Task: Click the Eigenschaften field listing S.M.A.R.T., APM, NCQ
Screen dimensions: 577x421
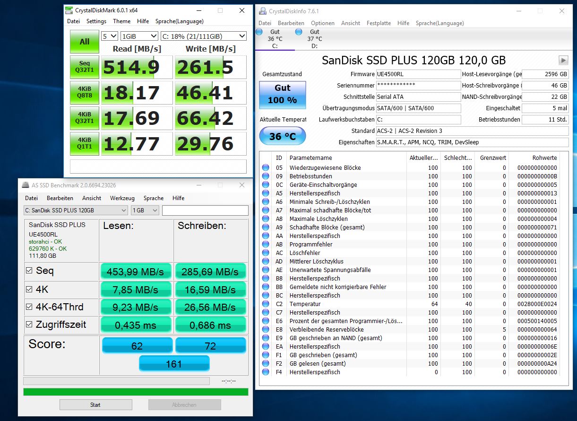Action: tap(472, 142)
